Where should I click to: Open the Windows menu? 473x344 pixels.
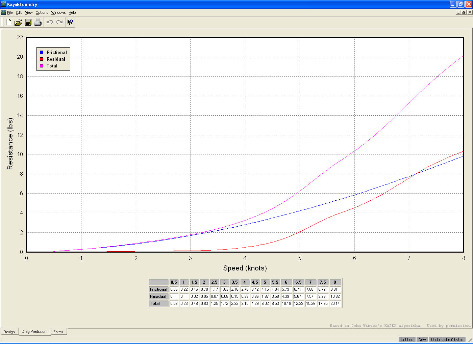point(58,12)
